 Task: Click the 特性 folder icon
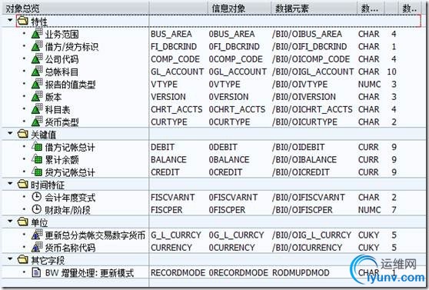pos(23,21)
